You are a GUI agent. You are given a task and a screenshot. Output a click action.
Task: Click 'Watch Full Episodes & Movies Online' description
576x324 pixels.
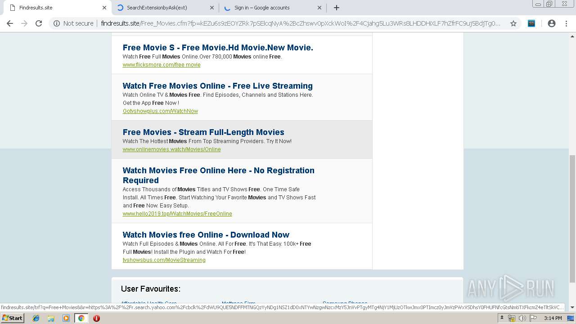(x=217, y=248)
